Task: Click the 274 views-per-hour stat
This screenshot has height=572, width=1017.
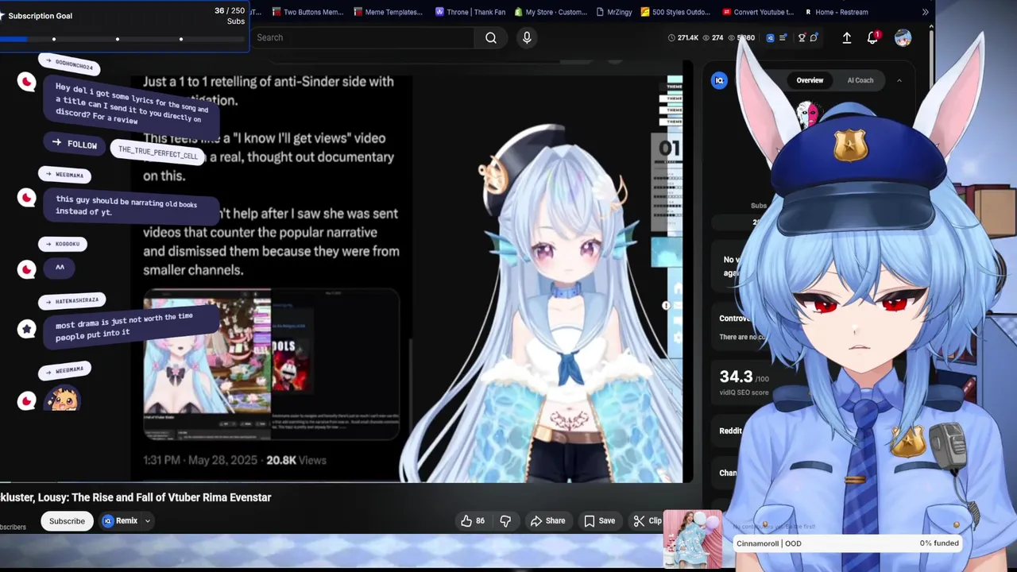Action: point(712,37)
